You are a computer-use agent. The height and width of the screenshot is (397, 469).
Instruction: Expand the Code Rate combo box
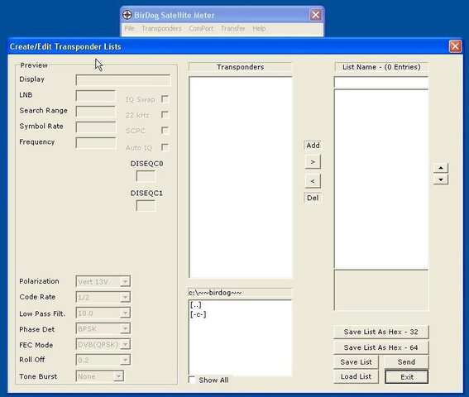click(125, 297)
